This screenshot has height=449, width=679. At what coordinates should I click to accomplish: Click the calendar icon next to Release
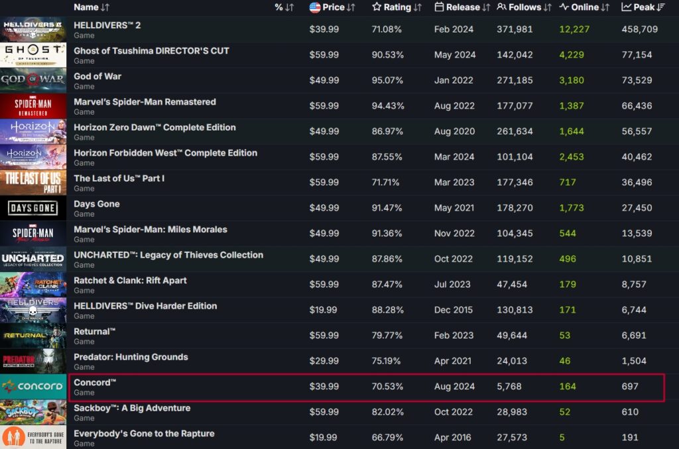[439, 7]
